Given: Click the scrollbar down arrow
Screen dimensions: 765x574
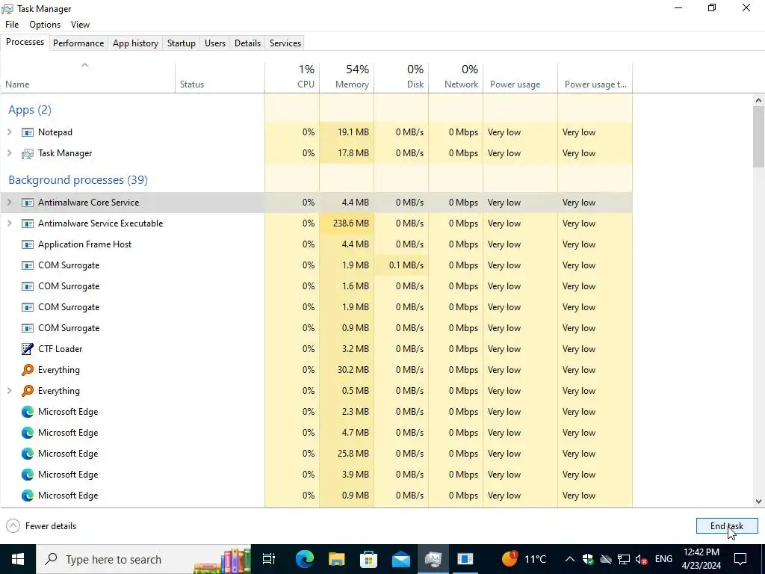Looking at the screenshot, I should coord(759,502).
